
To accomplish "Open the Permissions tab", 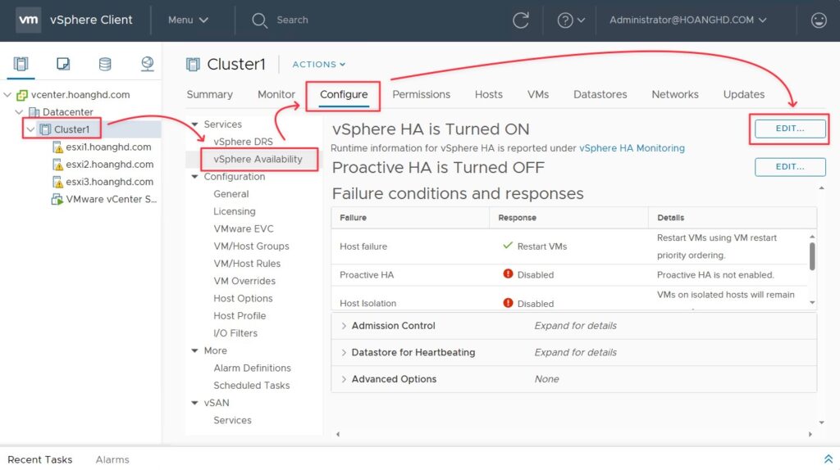I will [421, 95].
